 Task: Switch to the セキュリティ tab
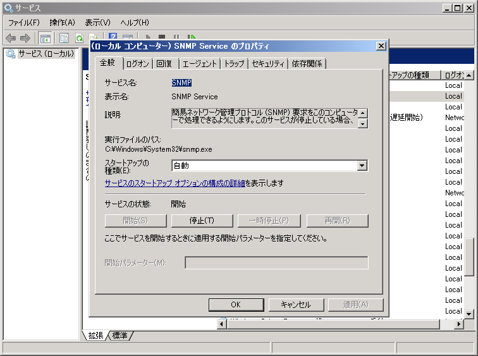pyautogui.click(x=268, y=64)
